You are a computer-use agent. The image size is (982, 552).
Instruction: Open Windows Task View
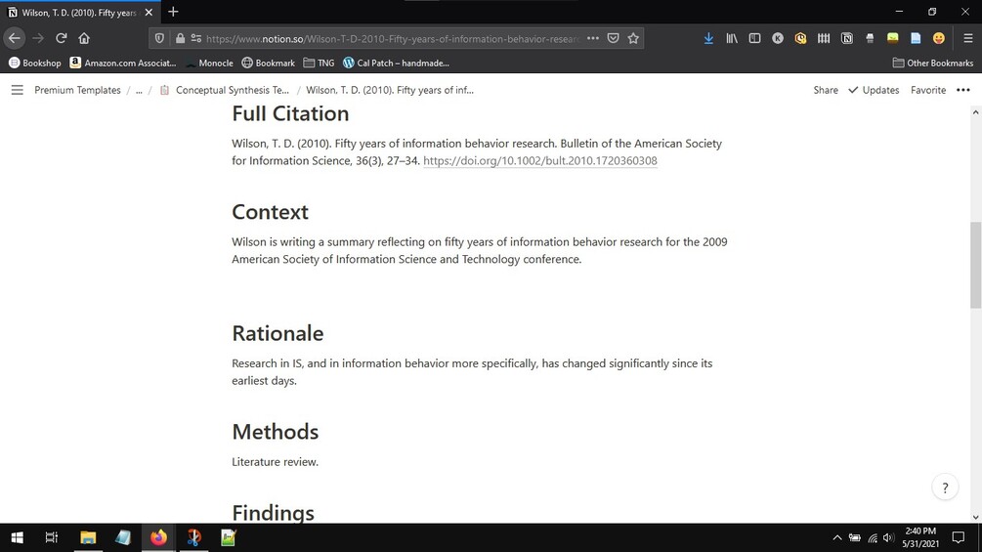click(52, 537)
